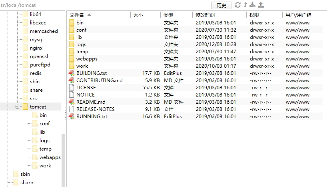Click the BUILDING.txt file name
This screenshot has height=187, width=327.
(92, 73)
